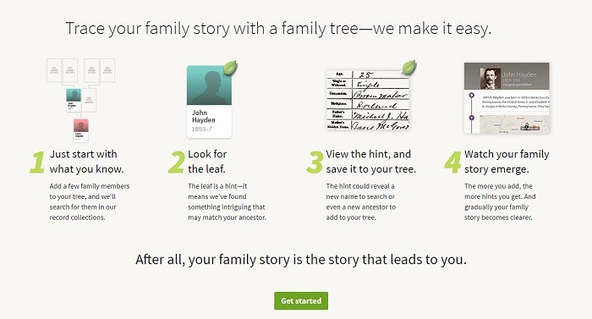The width and height of the screenshot is (592, 319).
Task: Select the John Hayden profile card
Action: pyautogui.click(x=209, y=102)
